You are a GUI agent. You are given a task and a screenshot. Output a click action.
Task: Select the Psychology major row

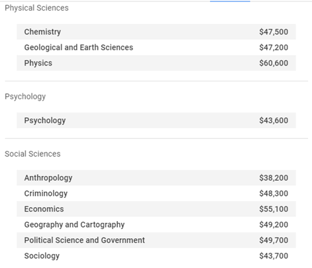coord(156,120)
